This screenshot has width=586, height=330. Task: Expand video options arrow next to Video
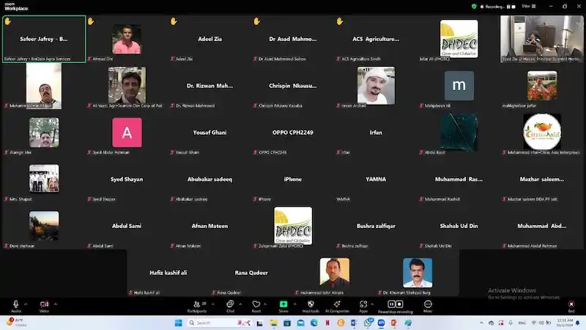[54, 304]
